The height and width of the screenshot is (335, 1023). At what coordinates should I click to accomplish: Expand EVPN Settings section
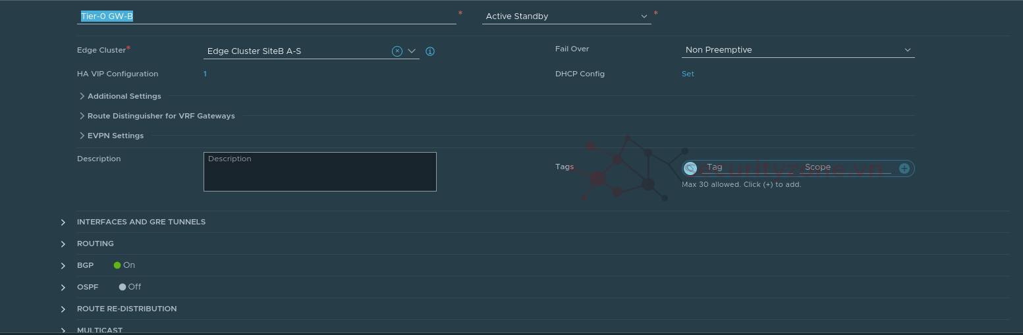115,136
